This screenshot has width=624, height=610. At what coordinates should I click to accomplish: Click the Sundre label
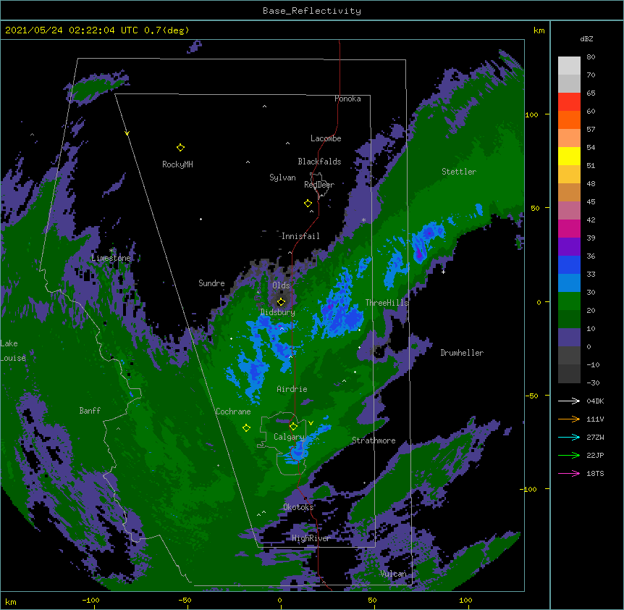(211, 283)
